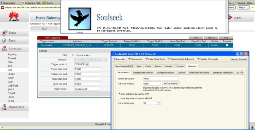Click Cambiar Contraseña toolbar item

(x=207, y=59)
